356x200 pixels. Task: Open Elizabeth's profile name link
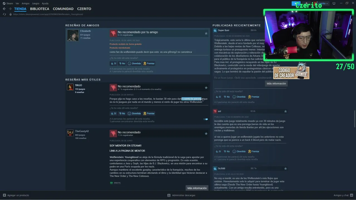click(x=85, y=31)
